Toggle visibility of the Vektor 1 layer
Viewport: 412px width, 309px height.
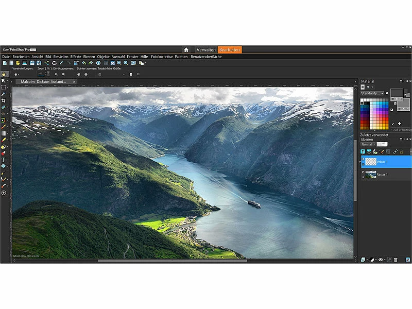pos(363,159)
